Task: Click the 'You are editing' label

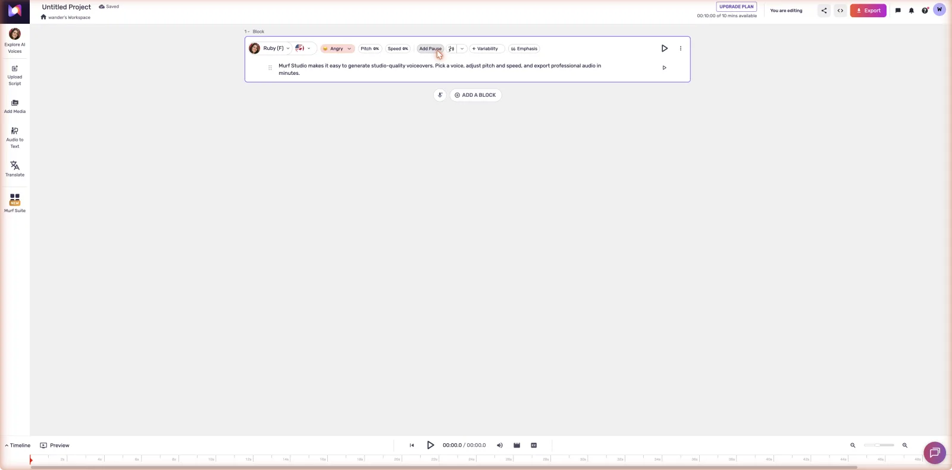Action: 786,11
